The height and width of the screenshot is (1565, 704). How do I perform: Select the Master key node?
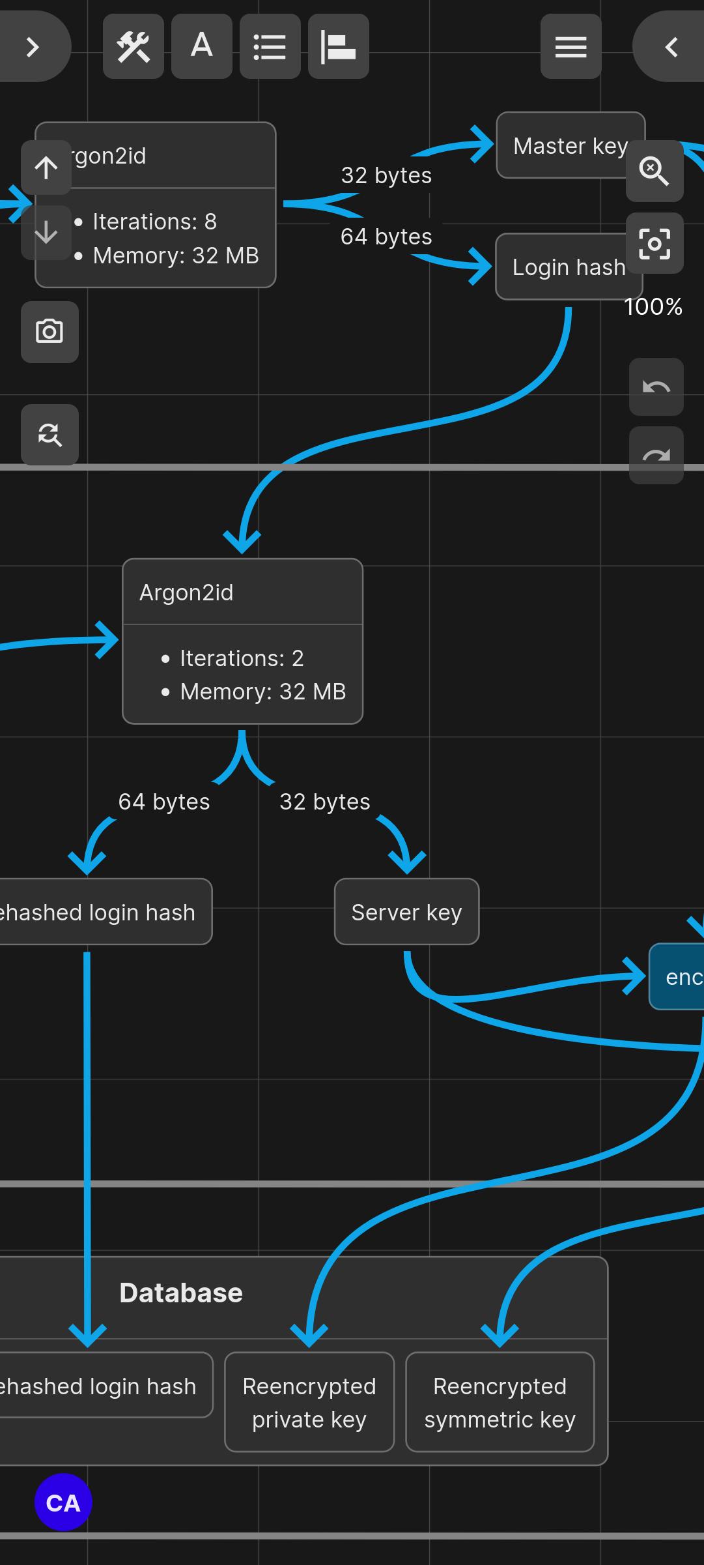click(x=563, y=145)
